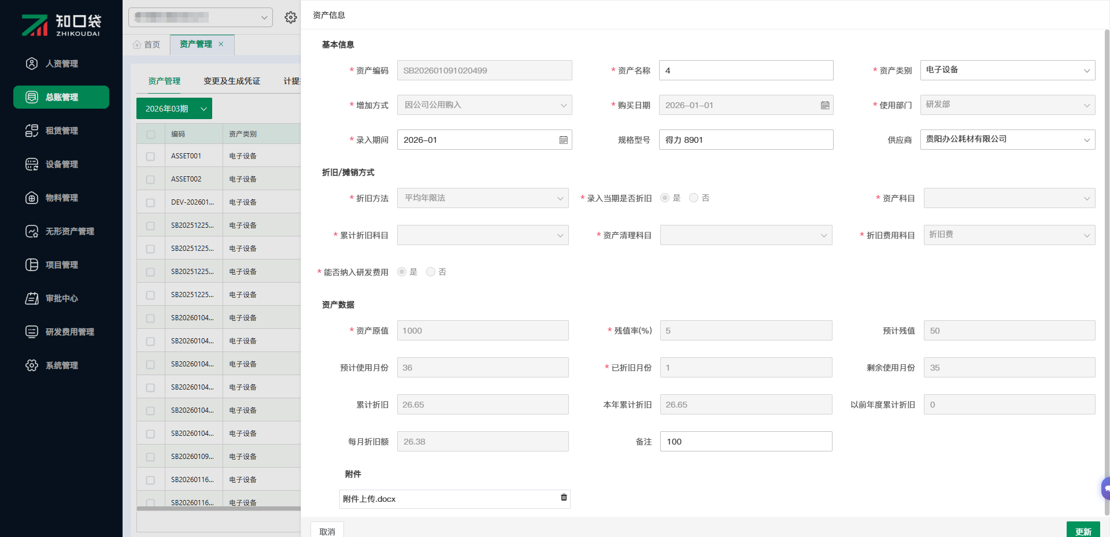Open the 资产清理科目 dropdown
This screenshot has height=537, width=1110.
point(746,235)
